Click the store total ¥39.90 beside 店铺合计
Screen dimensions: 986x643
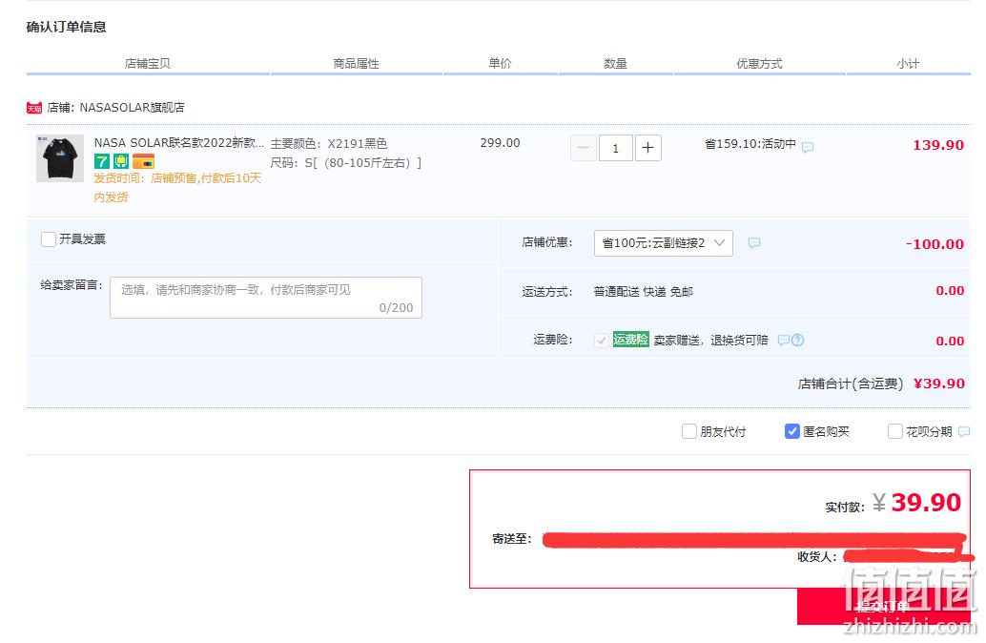tap(939, 384)
